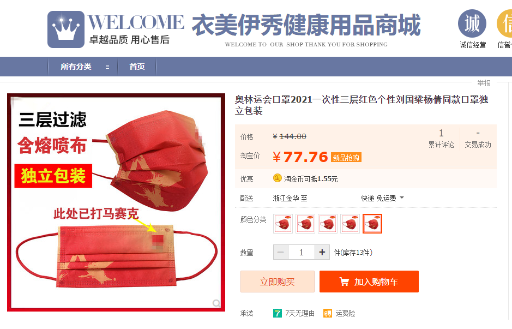The width and height of the screenshot is (512, 329).
Task: Click the 淘金币 coin icon
Action: click(x=277, y=178)
